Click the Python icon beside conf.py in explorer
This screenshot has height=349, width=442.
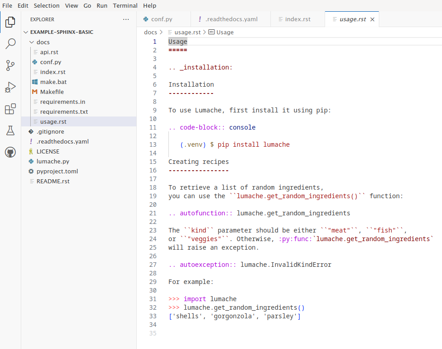[x=35, y=62]
